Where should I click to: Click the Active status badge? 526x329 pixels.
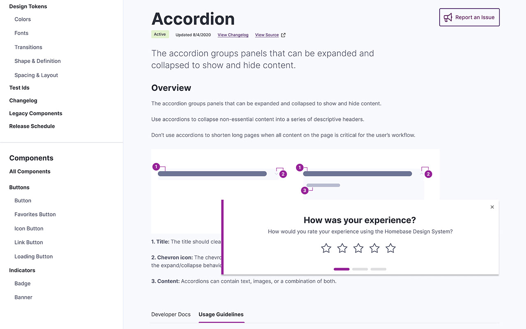(160, 35)
